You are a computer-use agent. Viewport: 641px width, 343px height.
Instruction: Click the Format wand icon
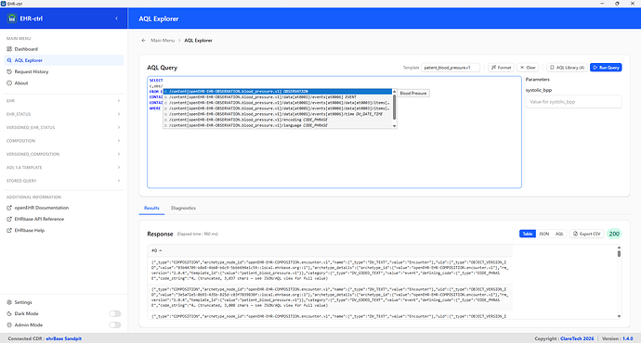(494, 68)
